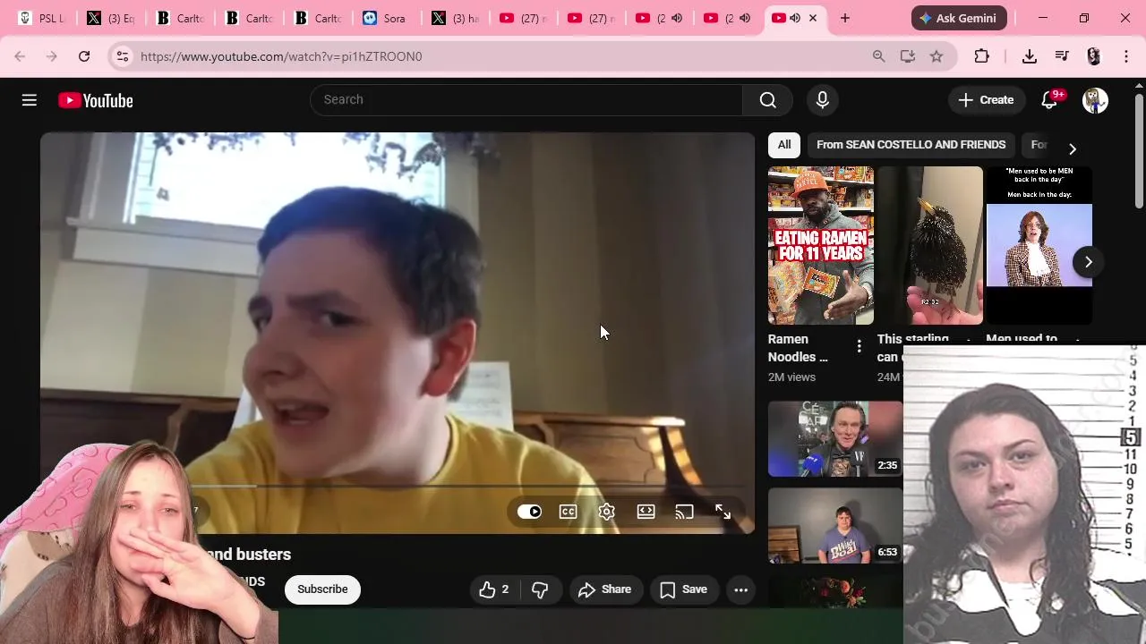
Task: Select From SEAN COSTELLO AND FRIENDS chip
Action: click(911, 145)
